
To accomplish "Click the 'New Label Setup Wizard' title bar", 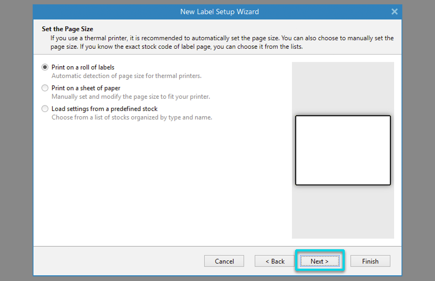I will pos(219,12).
